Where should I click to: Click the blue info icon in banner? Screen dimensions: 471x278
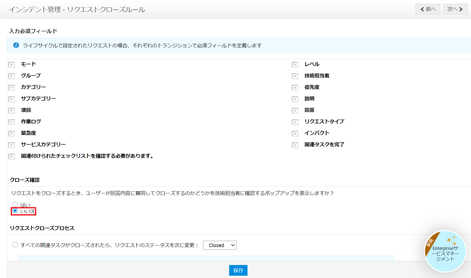point(16,45)
